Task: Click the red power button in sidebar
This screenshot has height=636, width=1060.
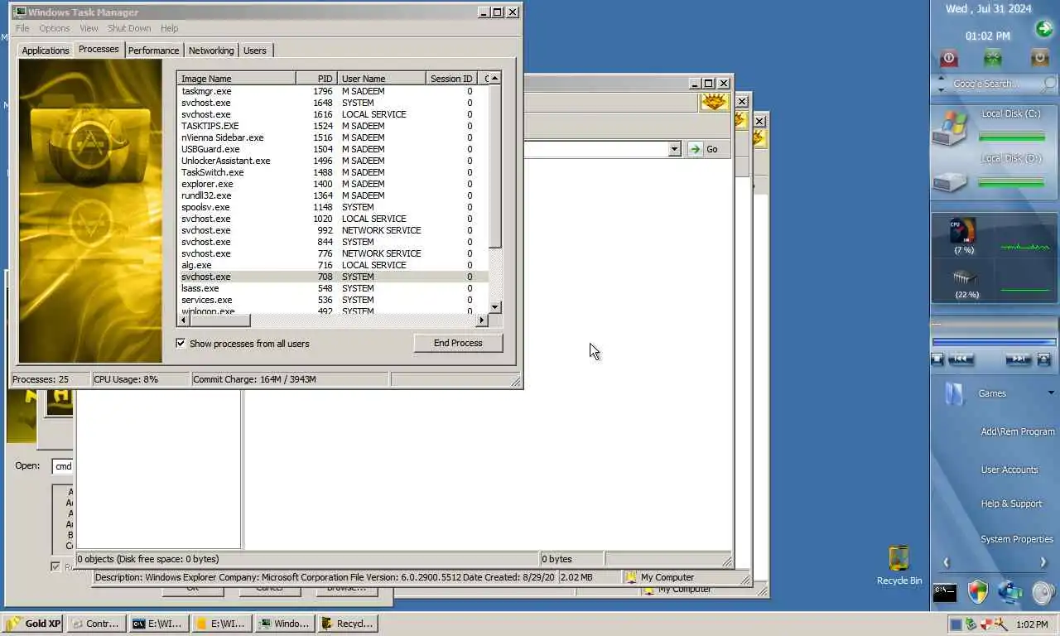Action: coord(949,58)
